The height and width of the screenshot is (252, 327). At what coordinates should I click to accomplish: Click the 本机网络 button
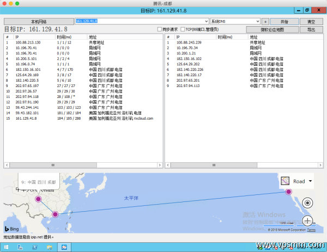pos(39,21)
